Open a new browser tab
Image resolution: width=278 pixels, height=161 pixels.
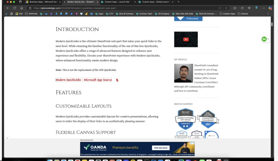[178, 2]
